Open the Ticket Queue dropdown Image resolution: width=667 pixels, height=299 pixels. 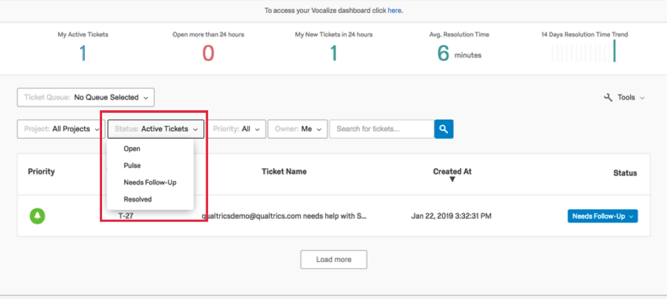coord(86,97)
